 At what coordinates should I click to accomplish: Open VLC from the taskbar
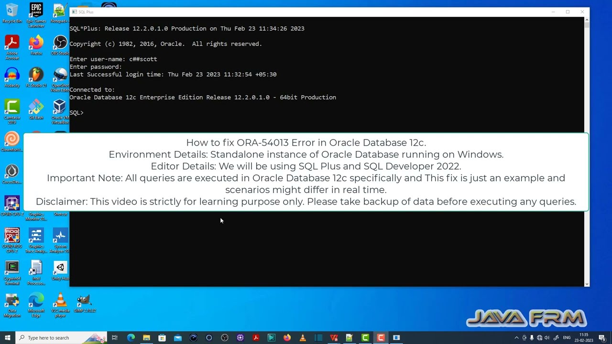303,338
